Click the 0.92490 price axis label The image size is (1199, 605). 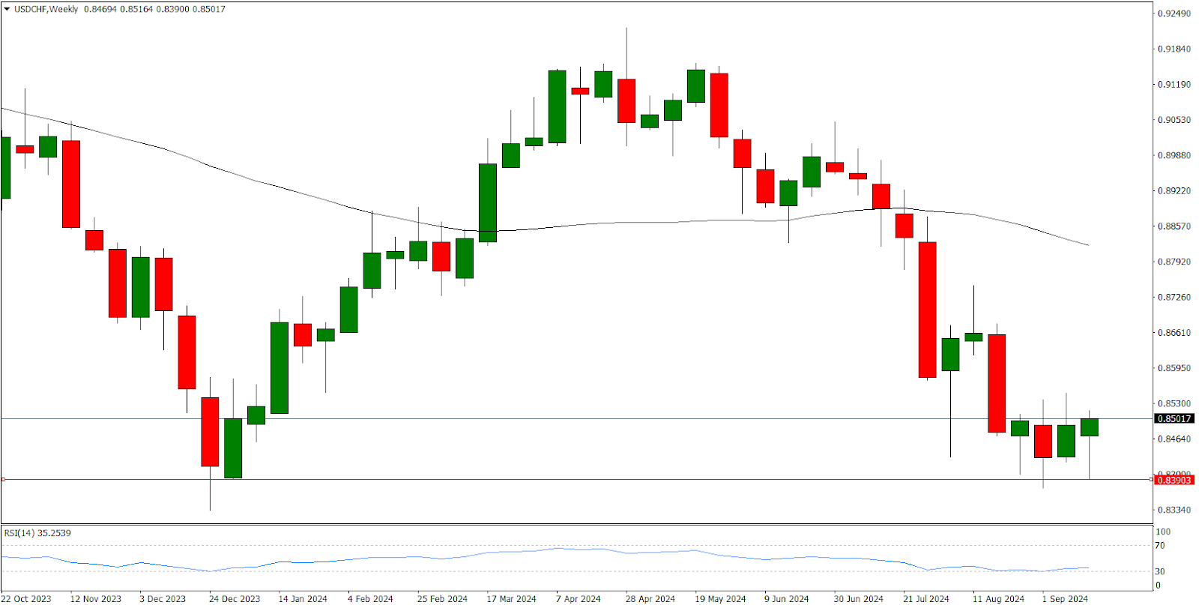click(x=1174, y=13)
